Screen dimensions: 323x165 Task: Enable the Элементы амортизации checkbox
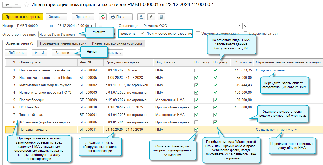[198, 33]
